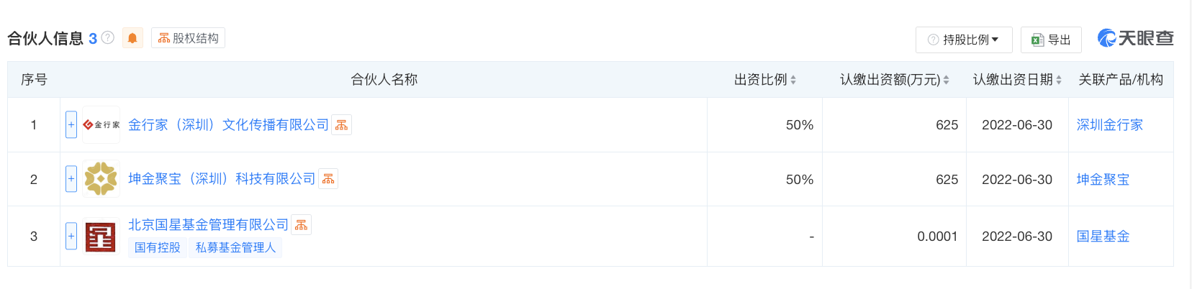Open 金行家（深圳）文化传播有限公司 link
The width and height of the screenshot is (1192, 289).
[228, 125]
